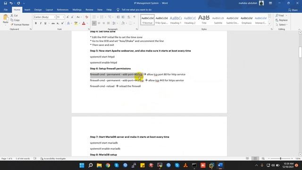Decrease font size with shrink font icon
302x170 pixels.
tap(72, 17)
